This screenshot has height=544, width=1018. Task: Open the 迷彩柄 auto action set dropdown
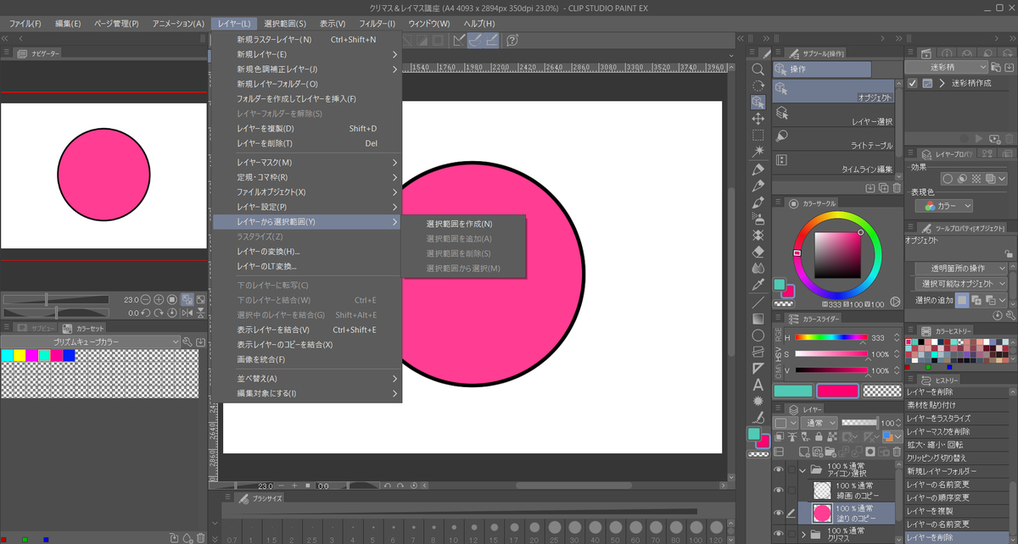coord(945,66)
